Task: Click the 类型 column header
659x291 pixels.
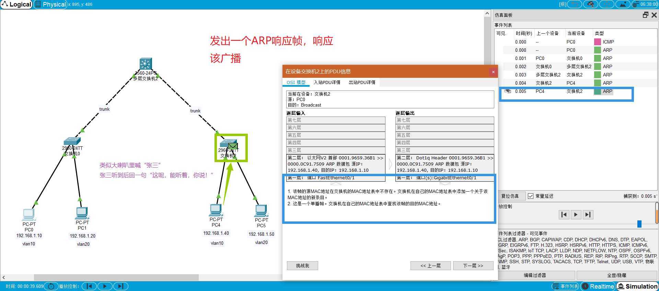Action: click(x=599, y=33)
